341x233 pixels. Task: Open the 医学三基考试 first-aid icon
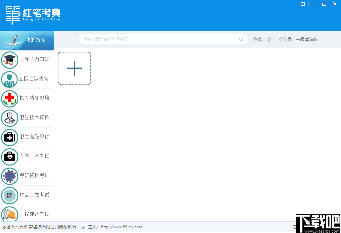click(x=9, y=157)
